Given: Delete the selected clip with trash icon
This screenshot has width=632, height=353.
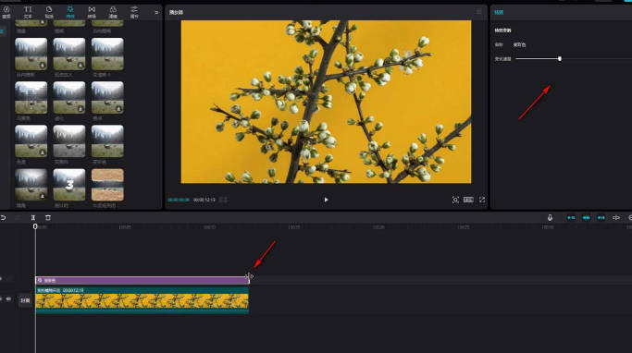Looking at the screenshot, I should [x=48, y=218].
